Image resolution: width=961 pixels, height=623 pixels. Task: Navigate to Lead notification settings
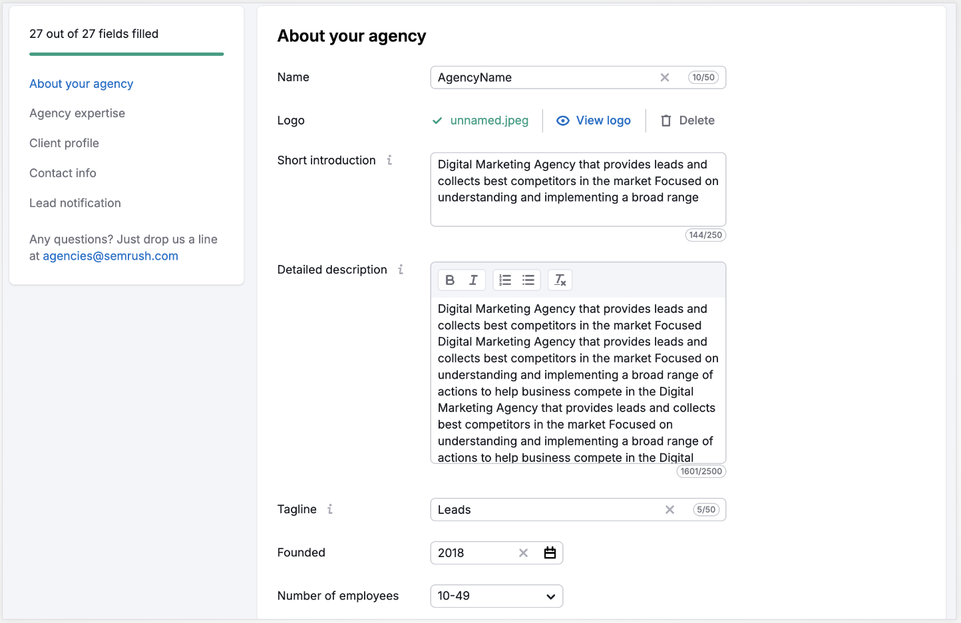(x=75, y=203)
